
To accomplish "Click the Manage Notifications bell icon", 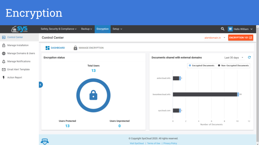I will point(4,61).
